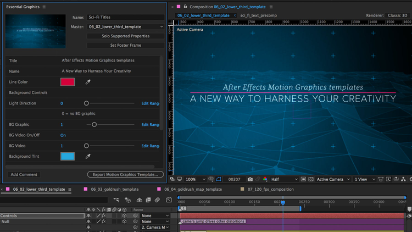Take a snapshot with the camera icon
412x232 pixels.
coord(250,179)
